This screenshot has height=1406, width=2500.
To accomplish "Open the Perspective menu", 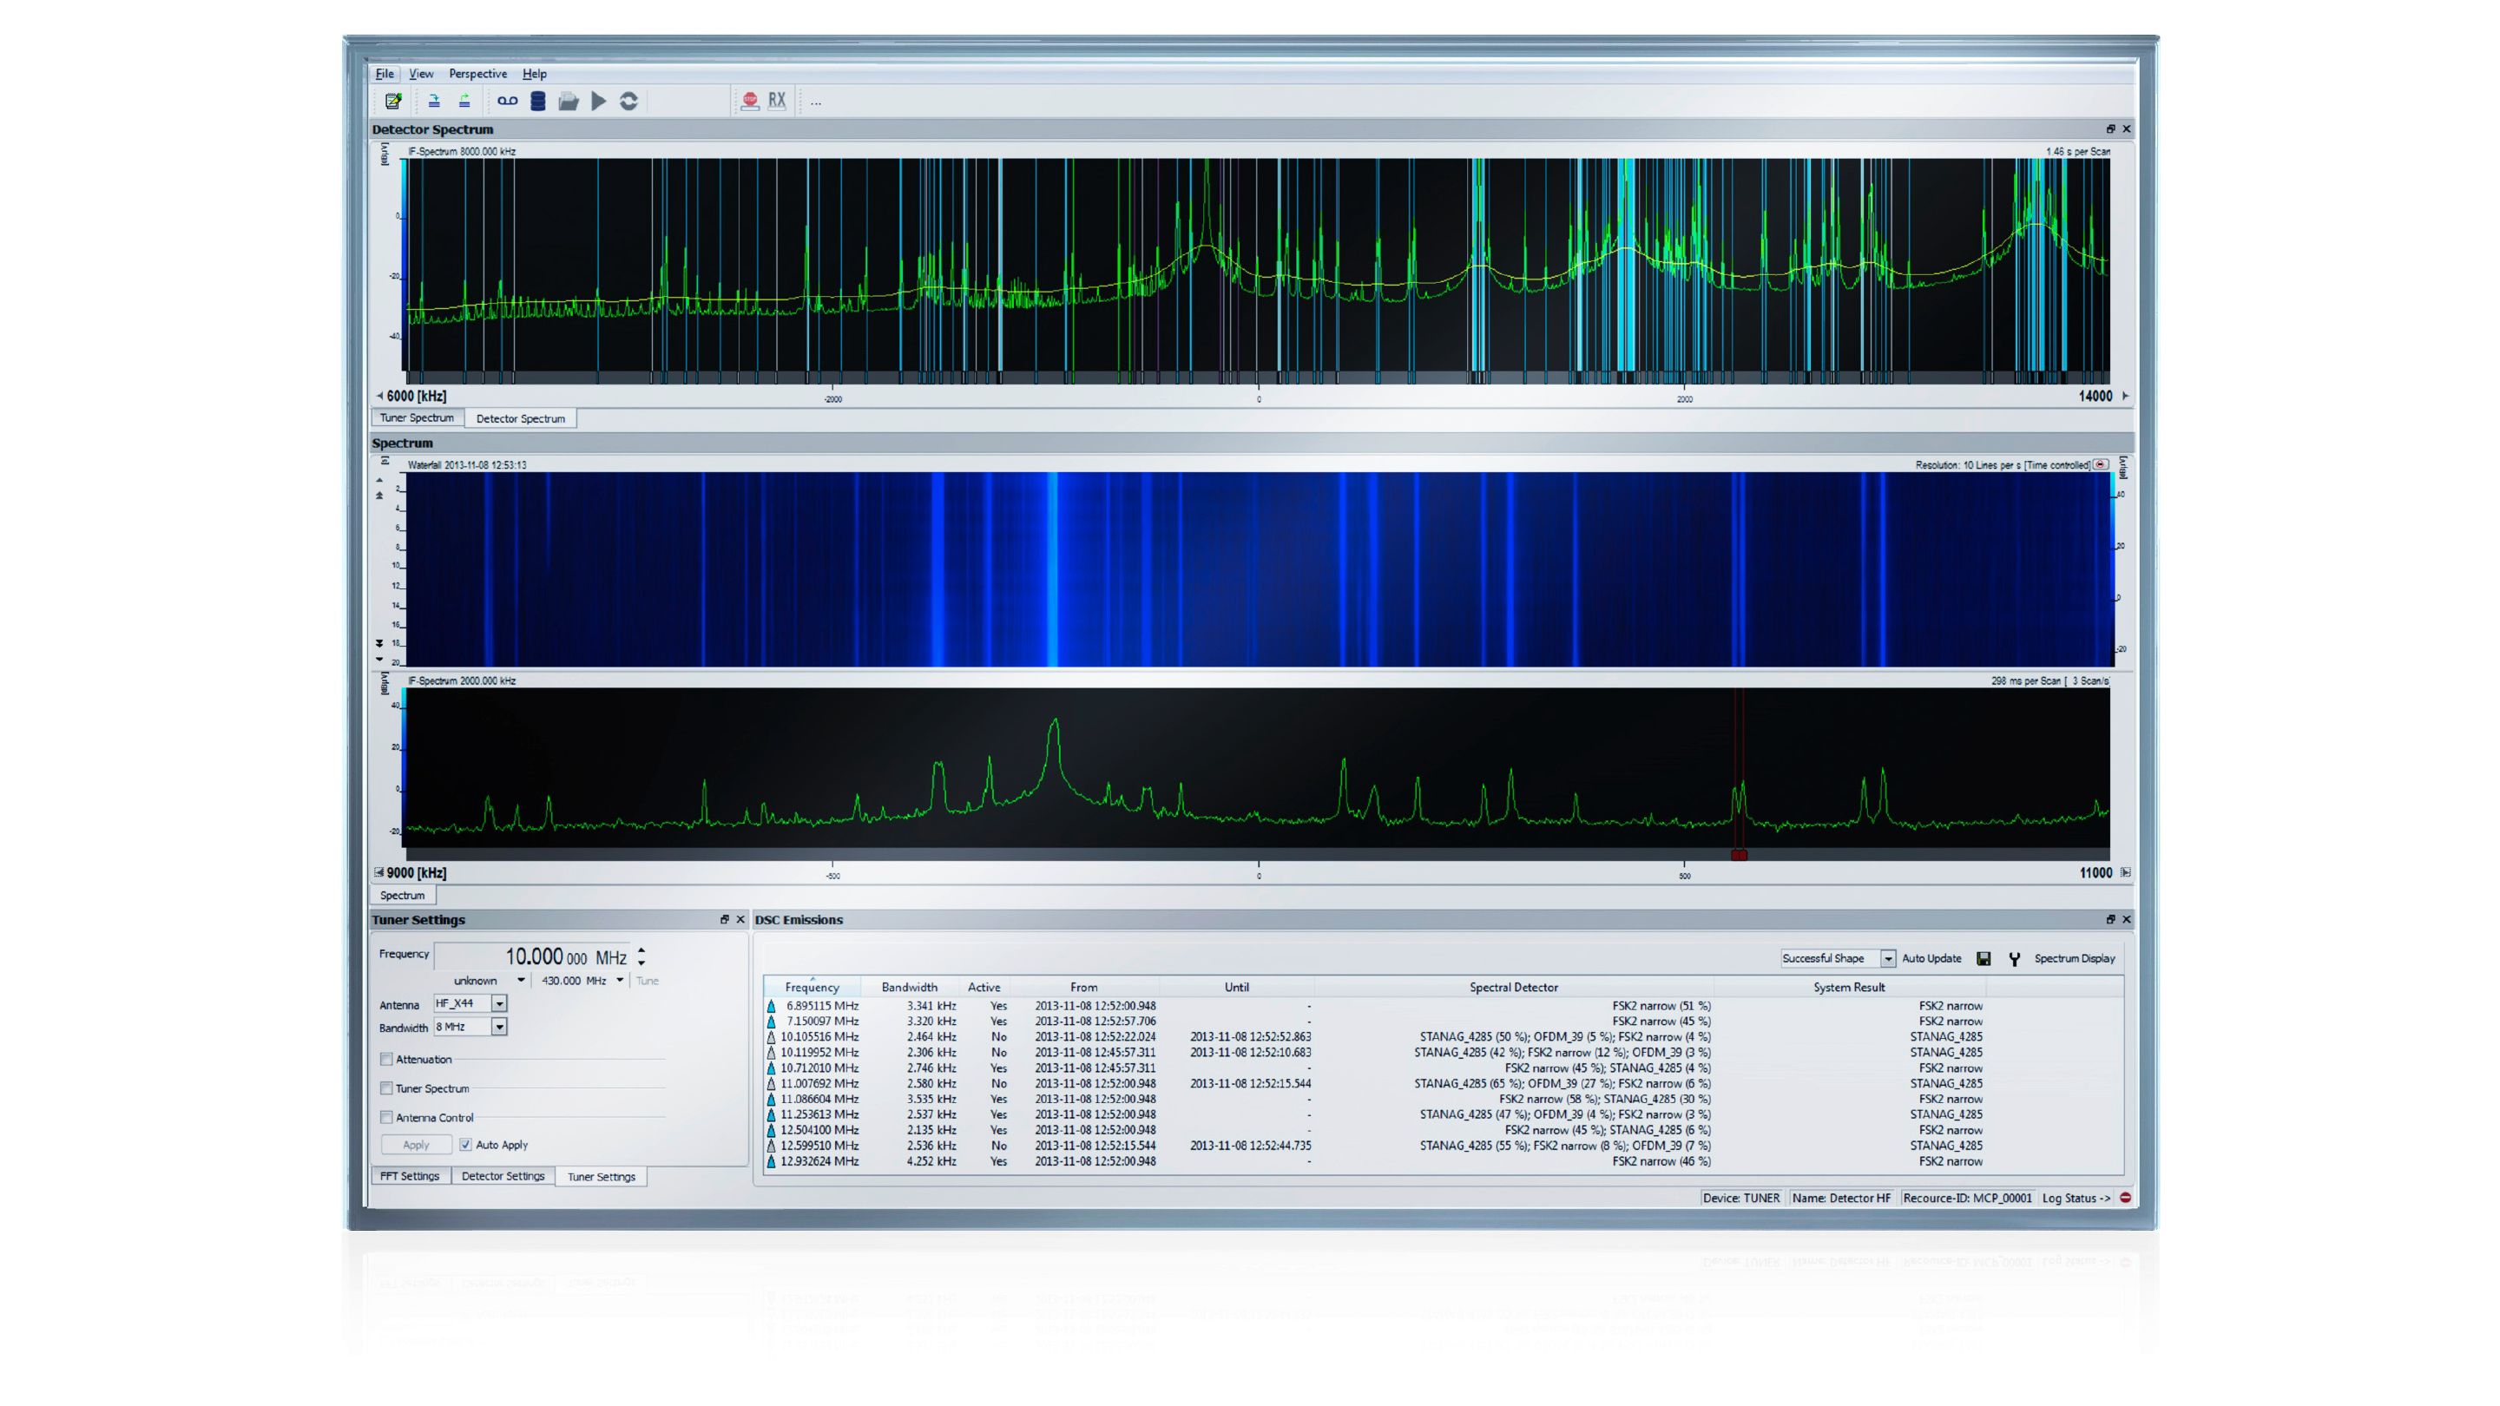I will click(x=477, y=73).
